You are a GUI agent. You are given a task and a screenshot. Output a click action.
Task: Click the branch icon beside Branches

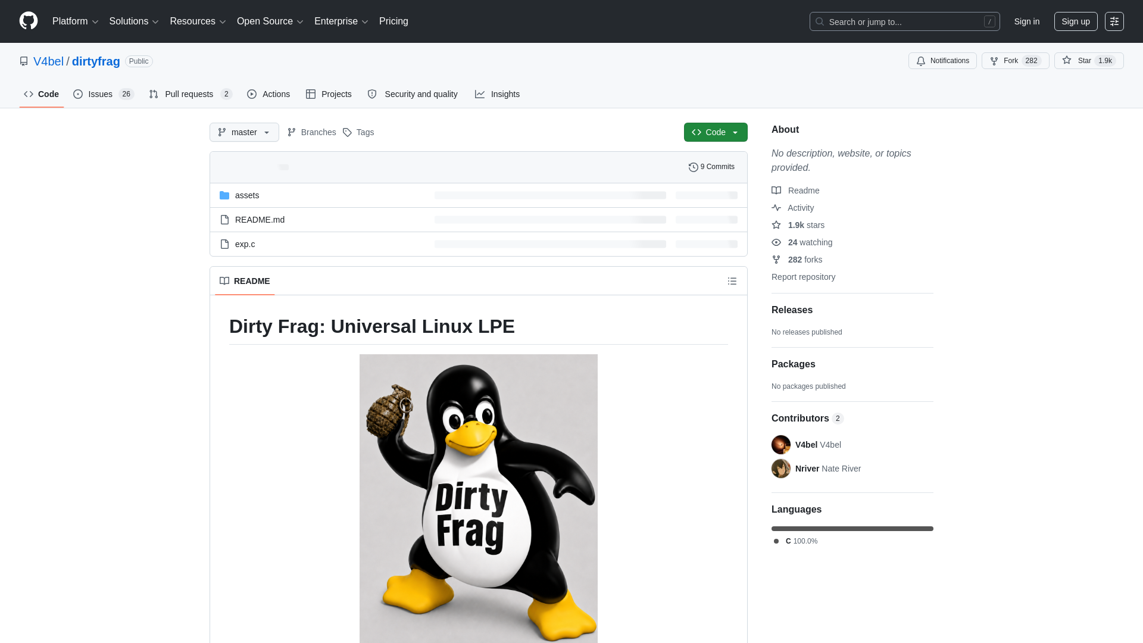coord(292,132)
